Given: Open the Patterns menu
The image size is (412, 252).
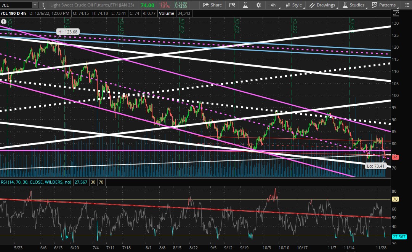Looking at the screenshot, I should [384, 5].
